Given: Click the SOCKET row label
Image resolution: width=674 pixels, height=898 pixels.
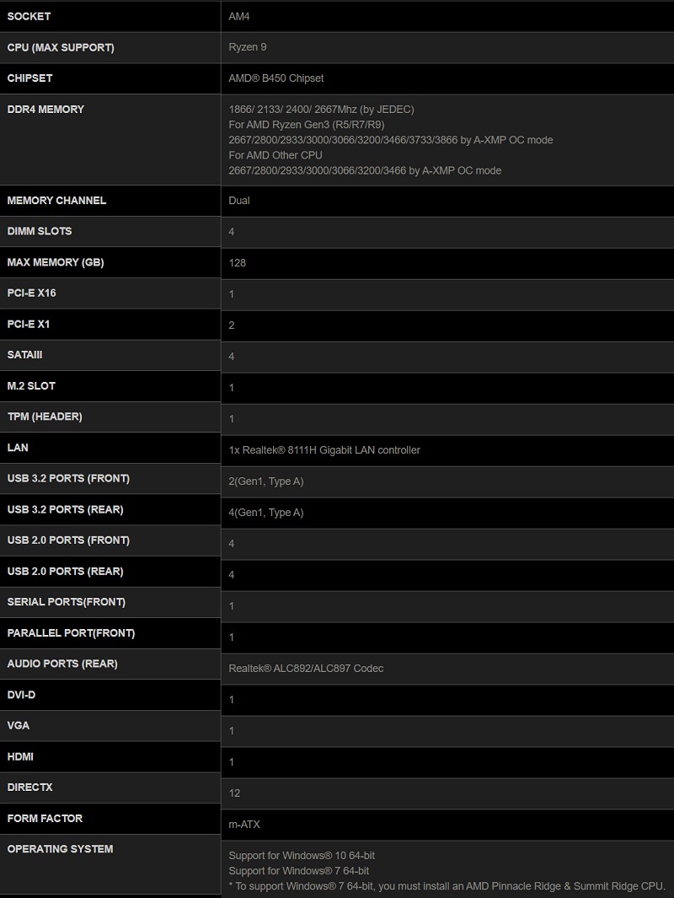Looking at the screenshot, I should (29, 16).
